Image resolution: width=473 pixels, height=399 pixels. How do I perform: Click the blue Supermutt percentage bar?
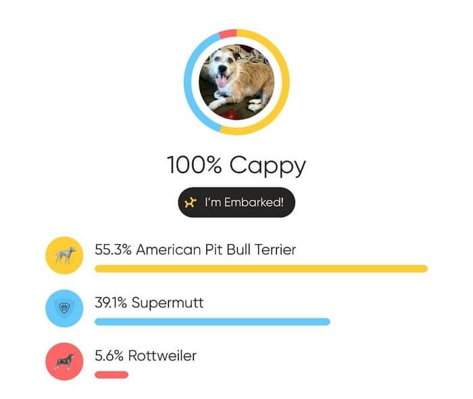click(x=212, y=322)
